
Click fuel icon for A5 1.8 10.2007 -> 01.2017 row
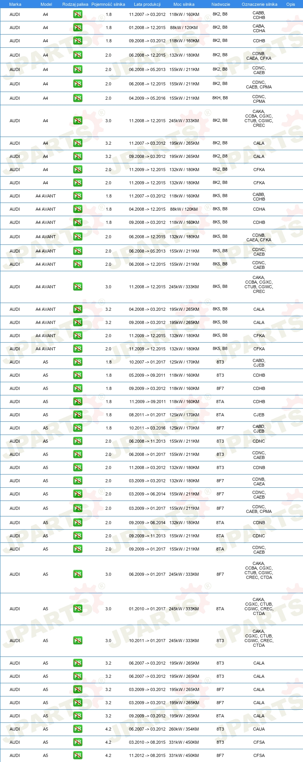click(77, 362)
